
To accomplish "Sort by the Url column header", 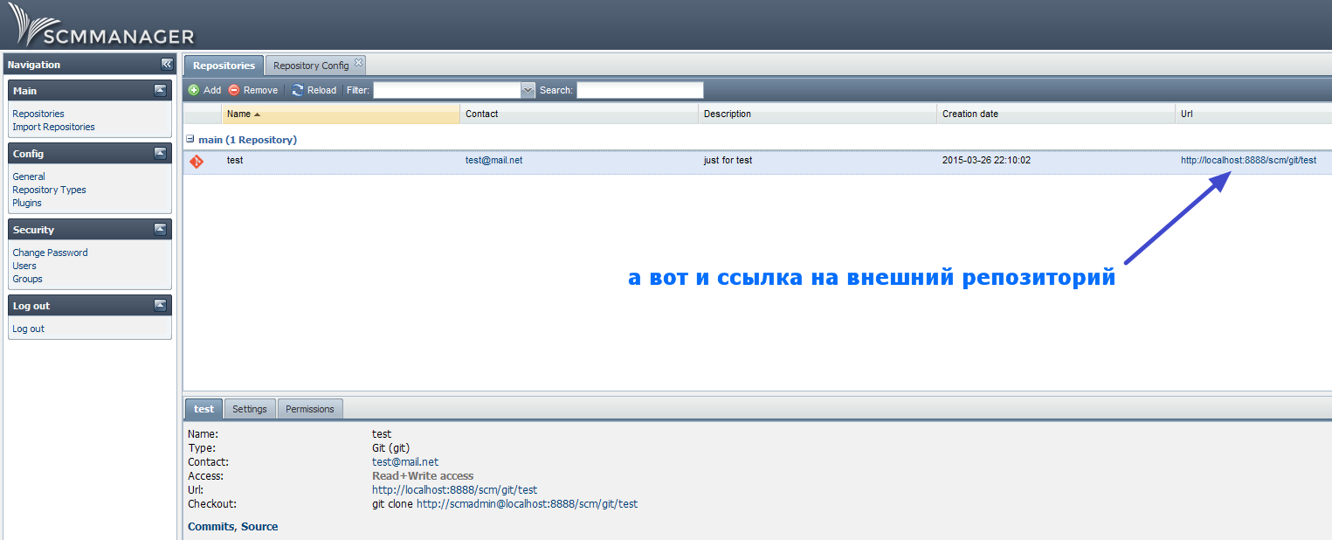I will (x=1253, y=114).
